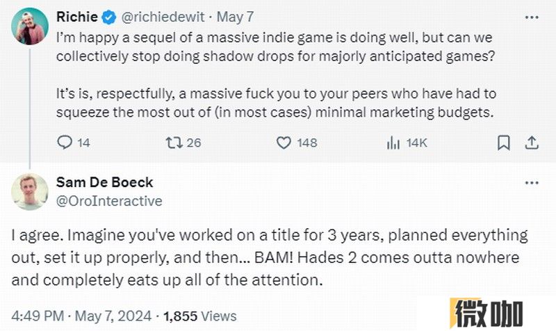Click the share icon on Richie's tweet
This screenshot has height=331, width=556.
532,143
